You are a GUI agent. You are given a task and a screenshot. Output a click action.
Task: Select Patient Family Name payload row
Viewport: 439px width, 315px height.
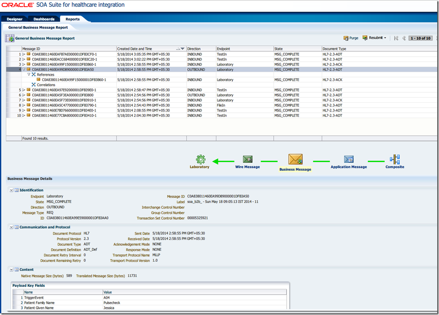(x=150, y=303)
